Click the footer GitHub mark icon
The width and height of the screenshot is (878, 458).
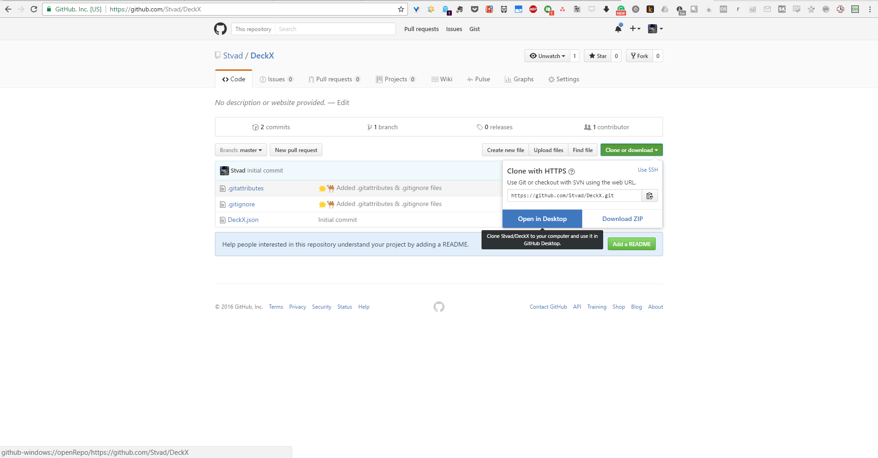pyautogui.click(x=439, y=307)
